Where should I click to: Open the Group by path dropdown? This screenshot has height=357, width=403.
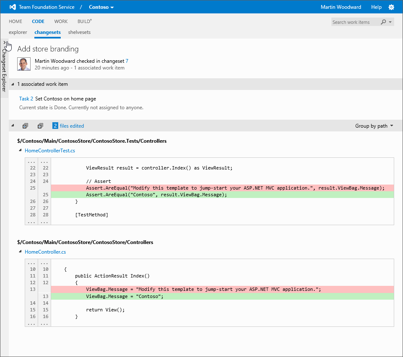pyautogui.click(x=374, y=126)
